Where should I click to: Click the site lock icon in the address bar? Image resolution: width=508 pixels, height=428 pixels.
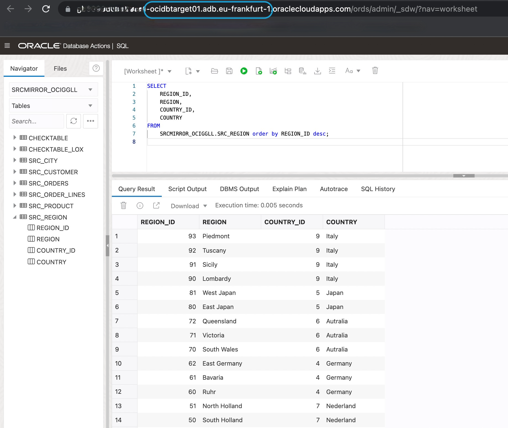tap(68, 9)
